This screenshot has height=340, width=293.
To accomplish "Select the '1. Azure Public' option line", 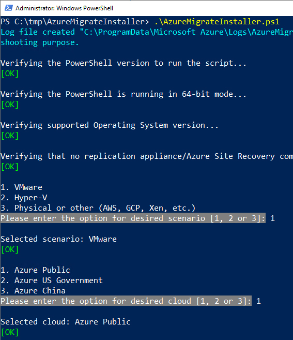I will 35,270.
